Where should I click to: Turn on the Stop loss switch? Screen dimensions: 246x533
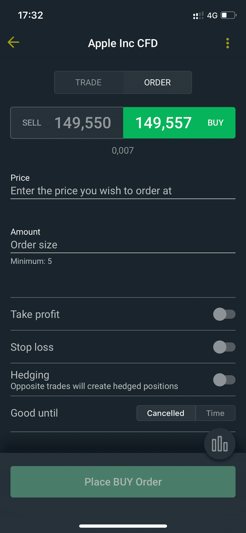coord(224,347)
